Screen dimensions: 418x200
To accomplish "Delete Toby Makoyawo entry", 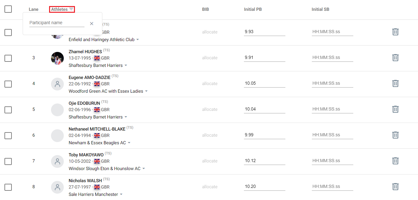I will (395, 161).
